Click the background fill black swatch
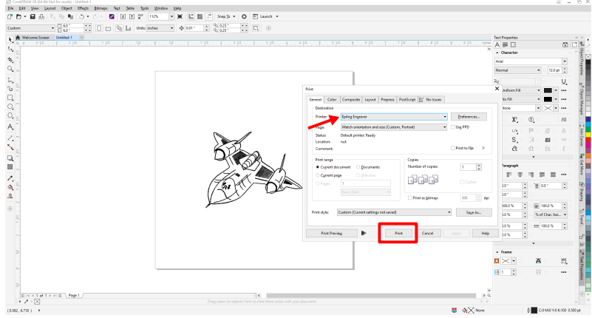592x318 pixels. click(x=548, y=99)
